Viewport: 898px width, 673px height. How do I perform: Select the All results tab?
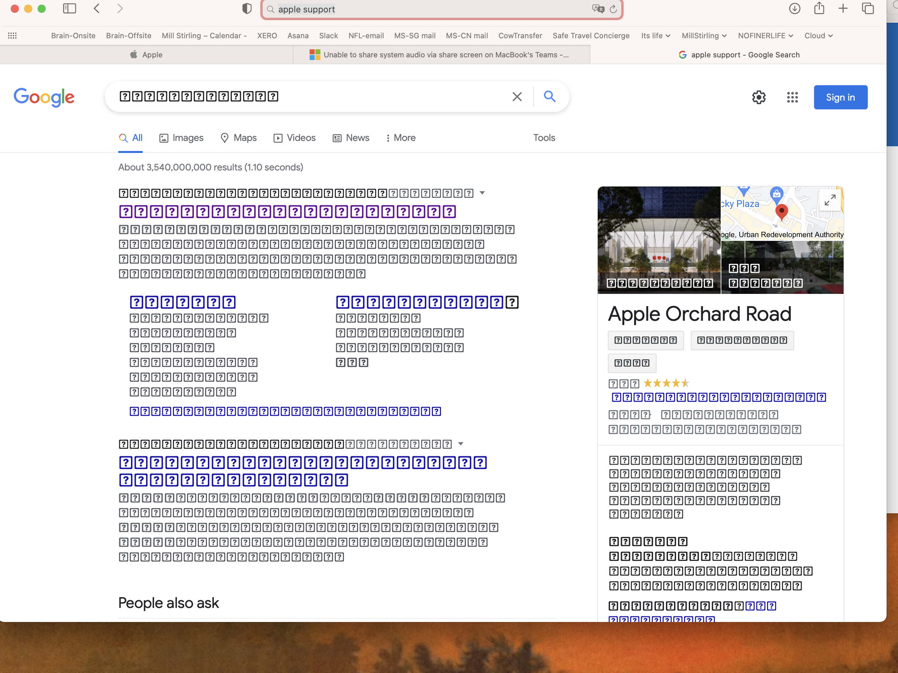tap(130, 138)
